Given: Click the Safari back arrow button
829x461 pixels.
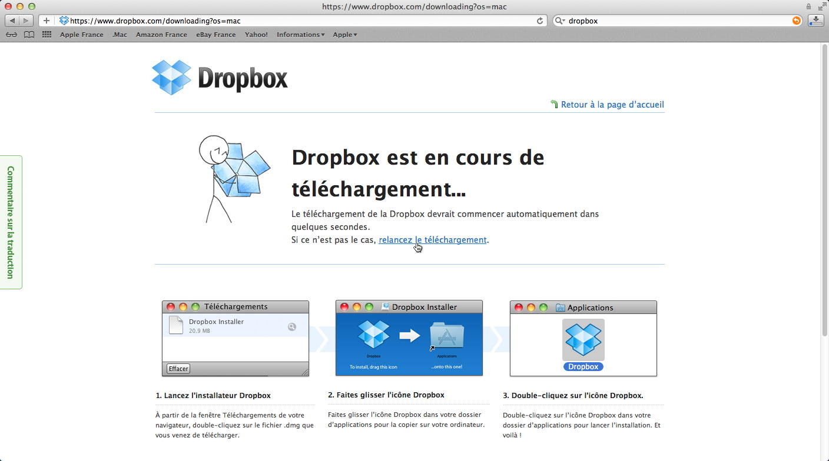Looking at the screenshot, I should tap(12, 21).
